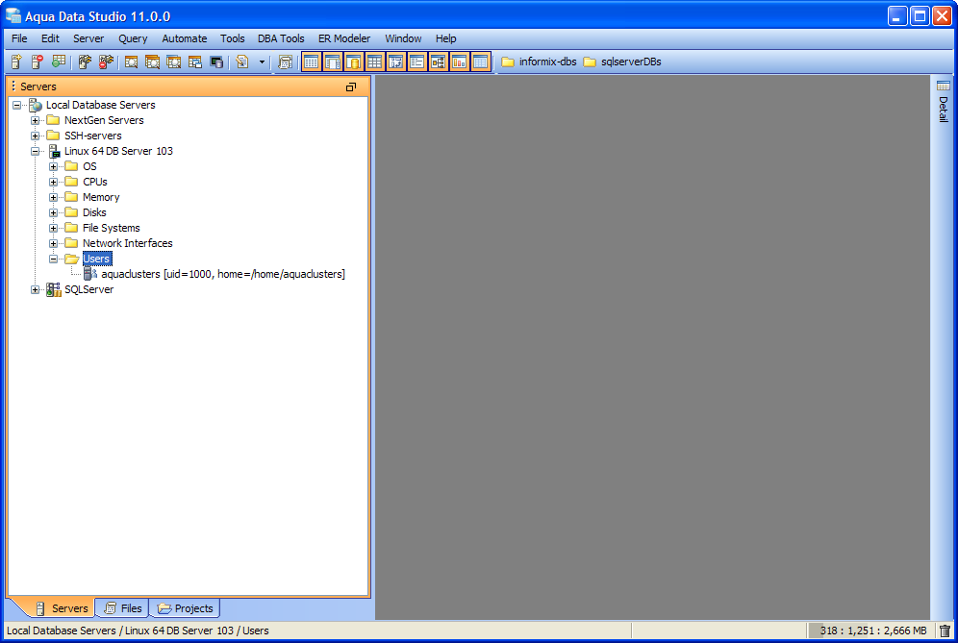
Task: Open the Window menu
Action: point(403,38)
